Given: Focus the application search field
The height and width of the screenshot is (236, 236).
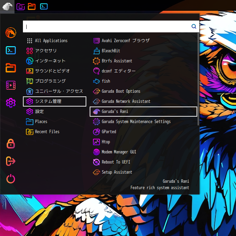Looking at the screenshot, I should click(x=106, y=26).
